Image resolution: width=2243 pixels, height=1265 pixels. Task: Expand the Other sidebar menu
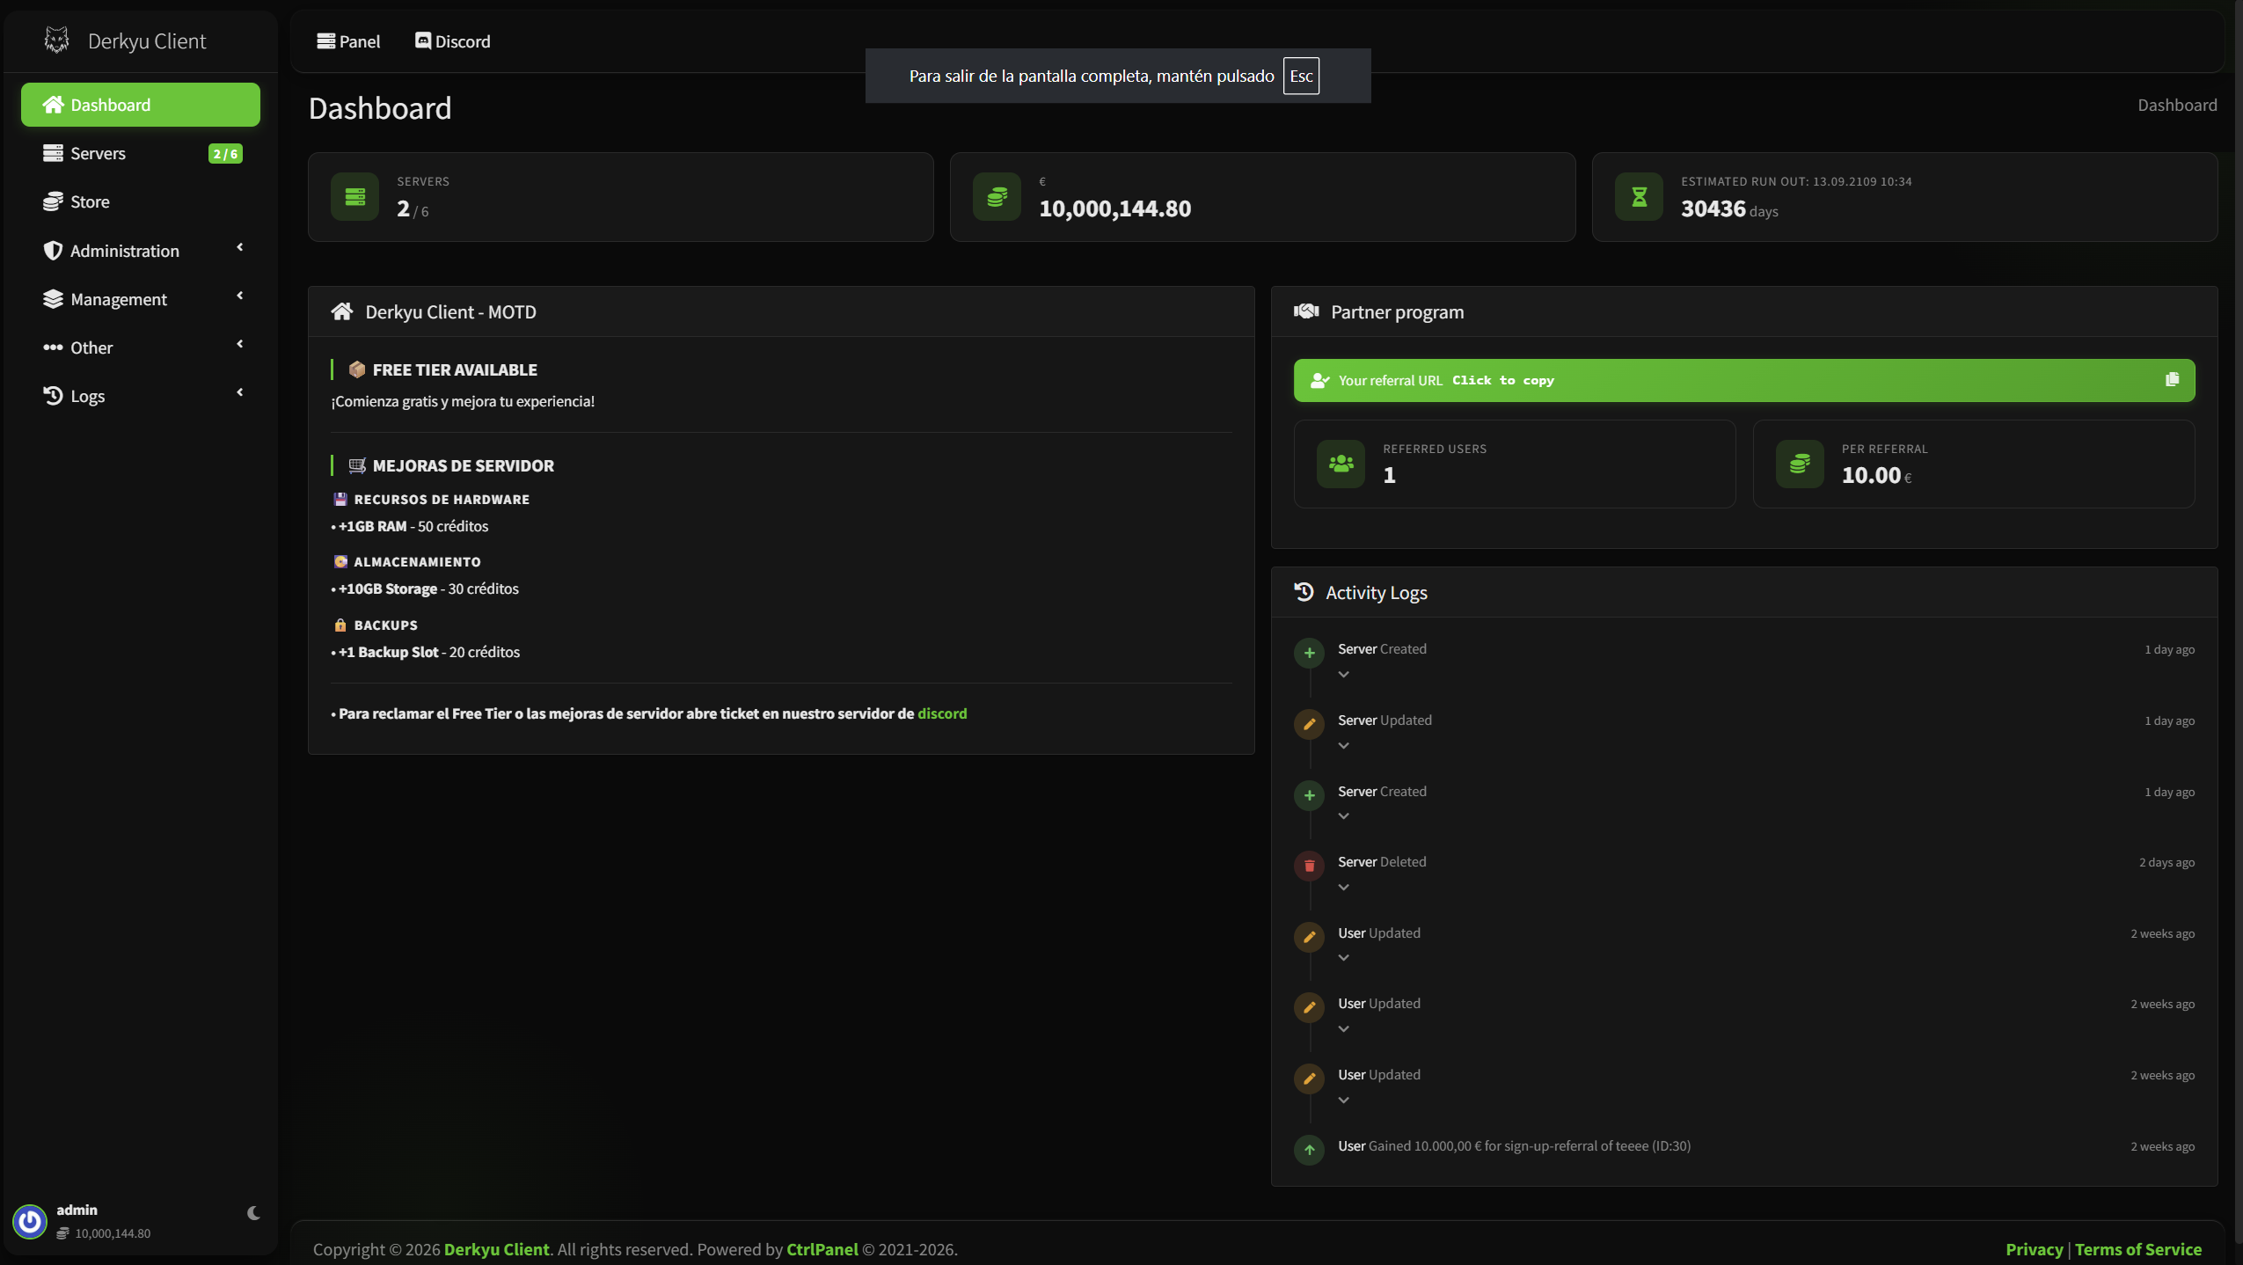pyautogui.click(x=141, y=347)
